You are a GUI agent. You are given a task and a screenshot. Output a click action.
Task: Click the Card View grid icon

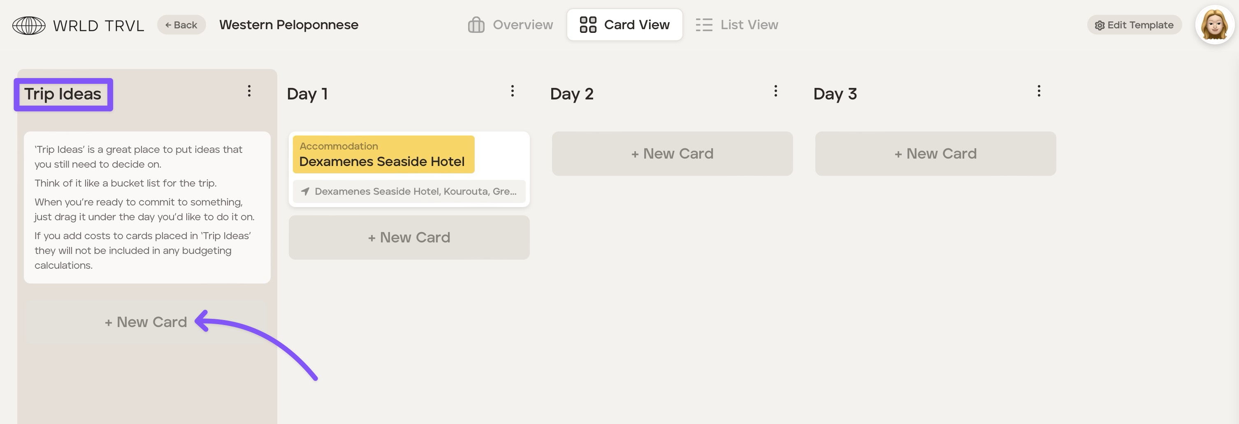[x=588, y=25]
